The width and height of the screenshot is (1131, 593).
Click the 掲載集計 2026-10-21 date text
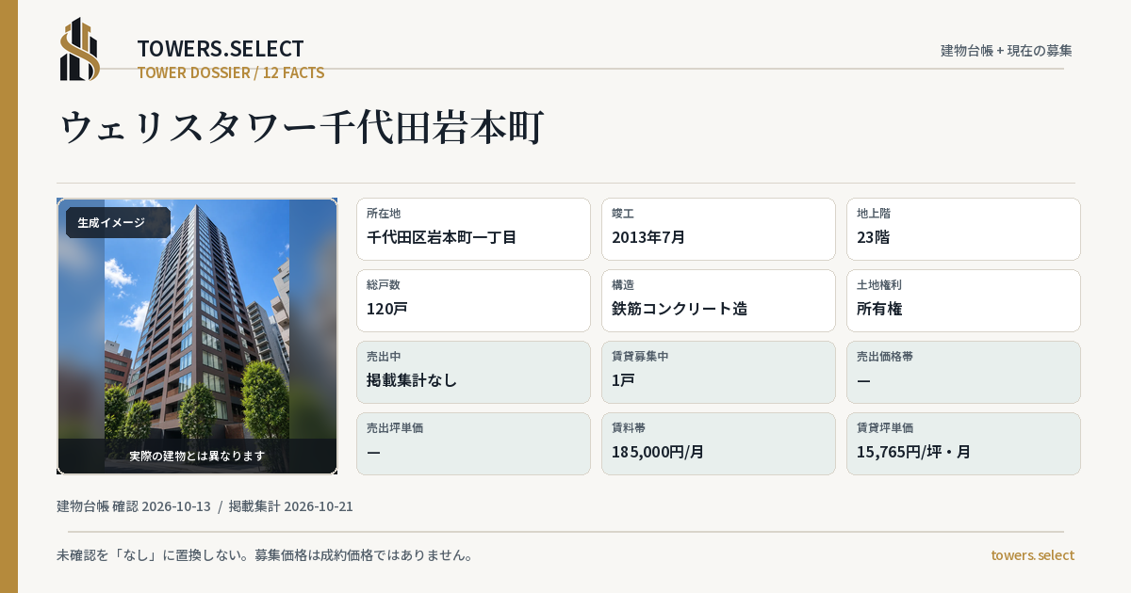291,506
